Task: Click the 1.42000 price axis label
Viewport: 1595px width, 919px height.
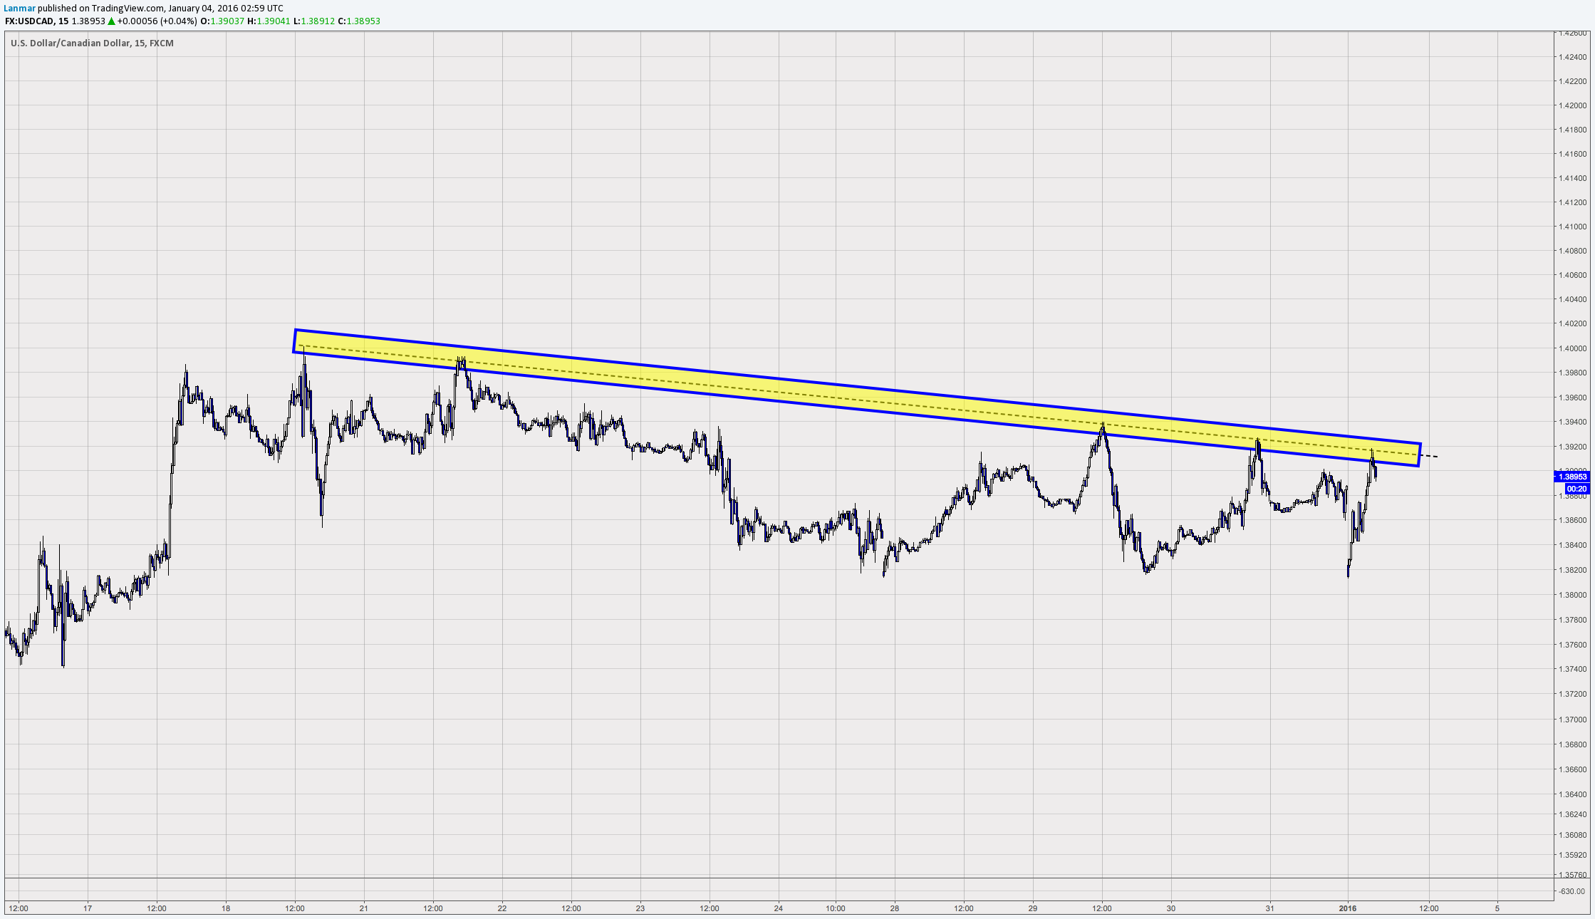Action: (1572, 105)
